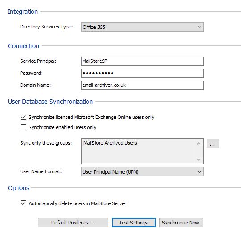
Task: Click the Password input field
Action: pyautogui.click(x=142, y=73)
